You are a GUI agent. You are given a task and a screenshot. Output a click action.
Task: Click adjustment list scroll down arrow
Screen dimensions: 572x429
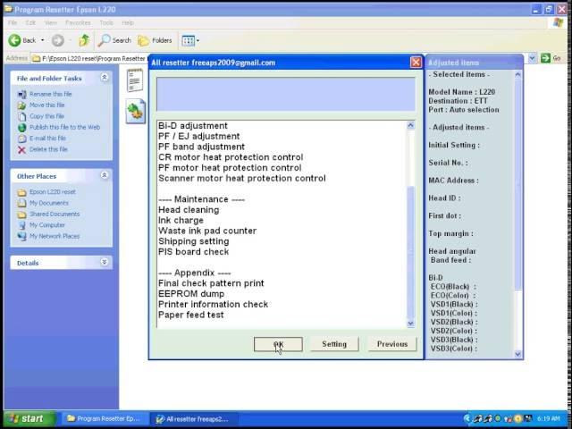point(410,324)
